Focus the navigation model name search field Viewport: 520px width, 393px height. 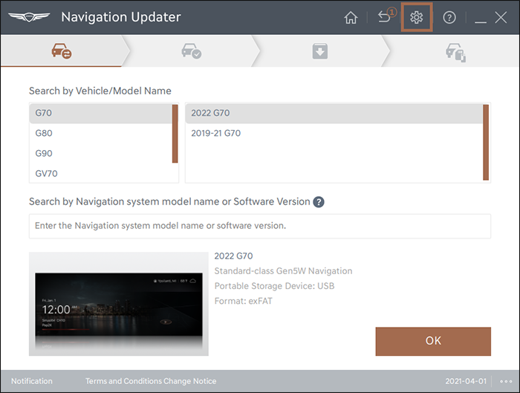pyautogui.click(x=260, y=226)
